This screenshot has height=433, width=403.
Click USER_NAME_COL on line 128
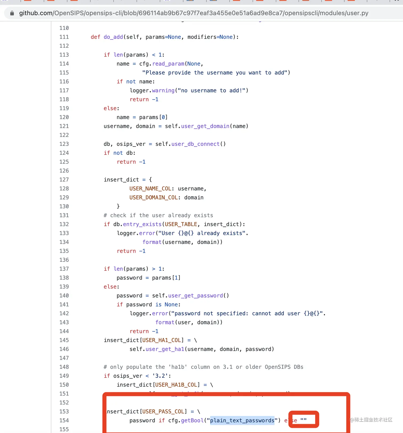pyautogui.click(x=150, y=189)
